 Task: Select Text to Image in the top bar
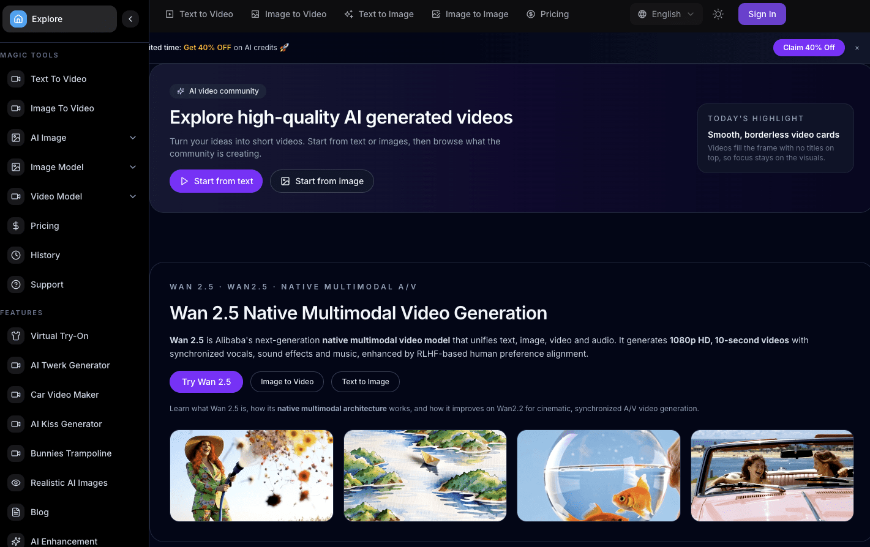pyautogui.click(x=379, y=14)
